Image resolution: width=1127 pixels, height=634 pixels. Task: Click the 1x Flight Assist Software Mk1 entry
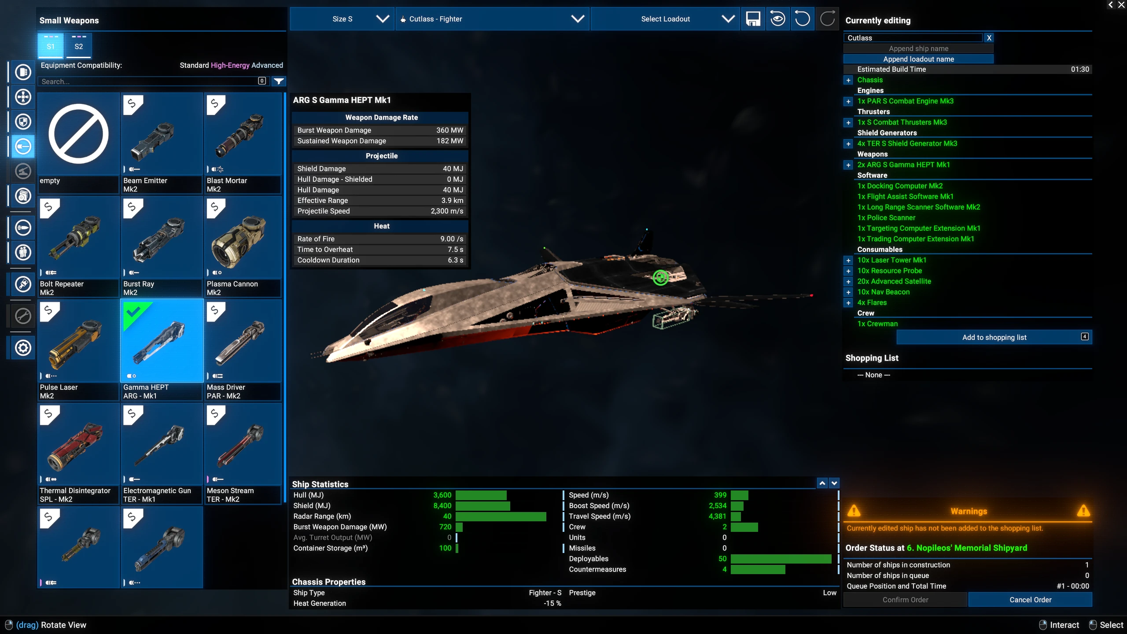[905, 196]
